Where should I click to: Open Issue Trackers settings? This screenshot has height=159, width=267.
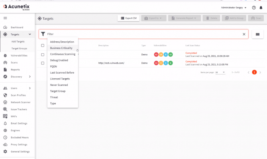tap(19, 109)
